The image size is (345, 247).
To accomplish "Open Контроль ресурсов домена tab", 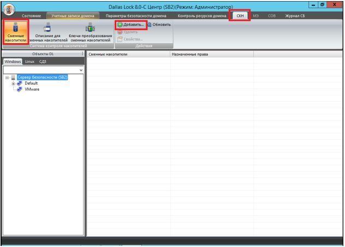I will click(202, 16).
